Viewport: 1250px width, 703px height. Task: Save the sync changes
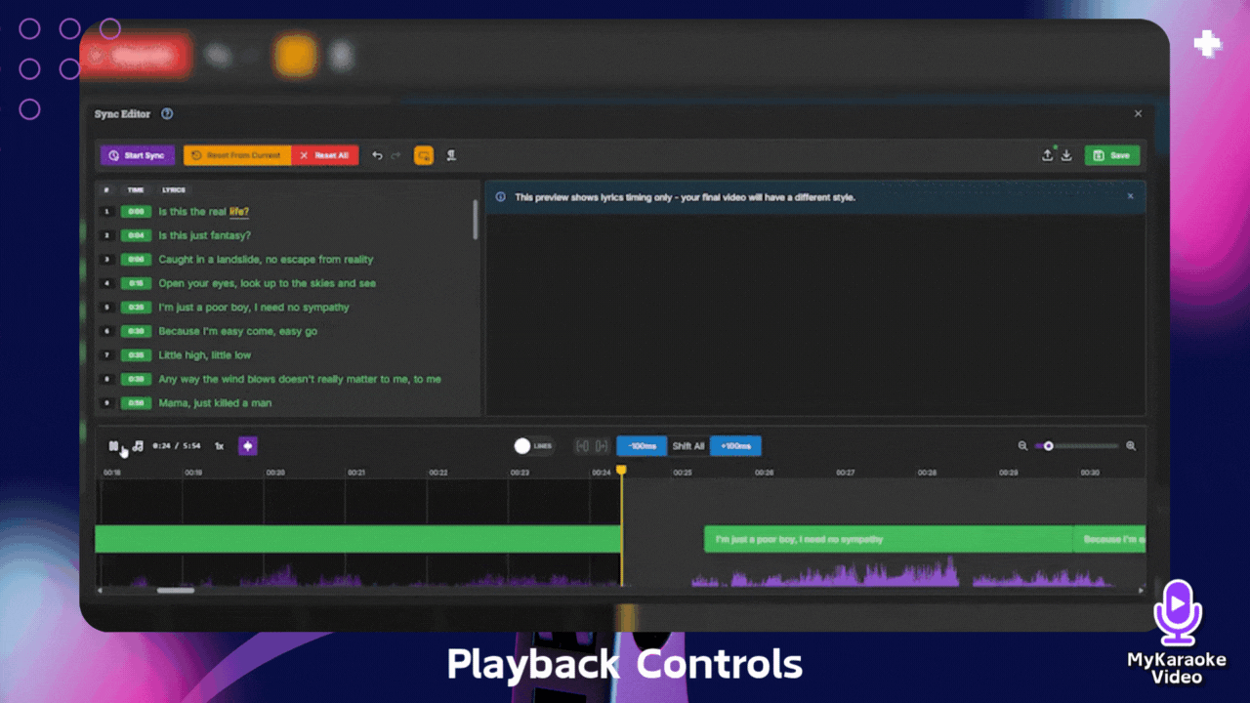tap(1112, 155)
